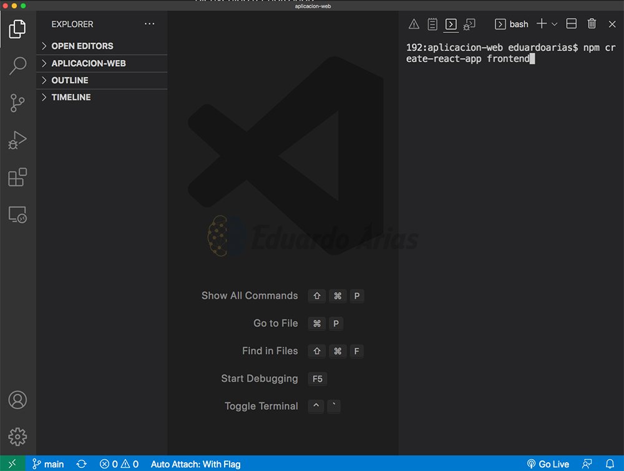This screenshot has width=624, height=471.
Task: Open the Accounts menu
Action: (17, 400)
